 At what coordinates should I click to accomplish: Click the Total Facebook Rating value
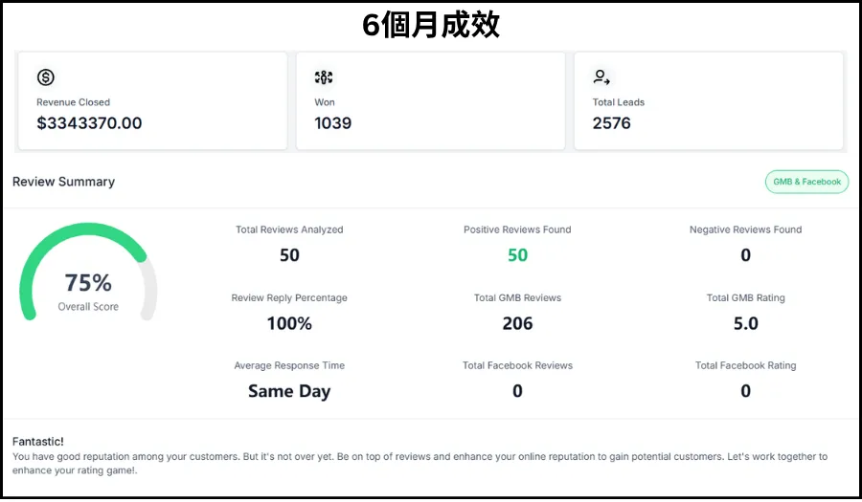(745, 391)
